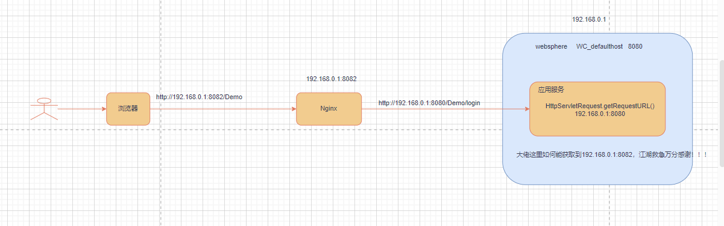Viewport: 724px width, 226px height.
Task: Click the 192.168.0.1 label above websphere container
Action: [x=589, y=20]
